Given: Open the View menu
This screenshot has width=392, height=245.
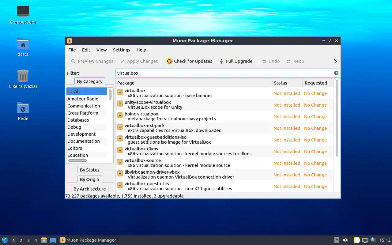Looking at the screenshot, I should pyautogui.click(x=102, y=50).
